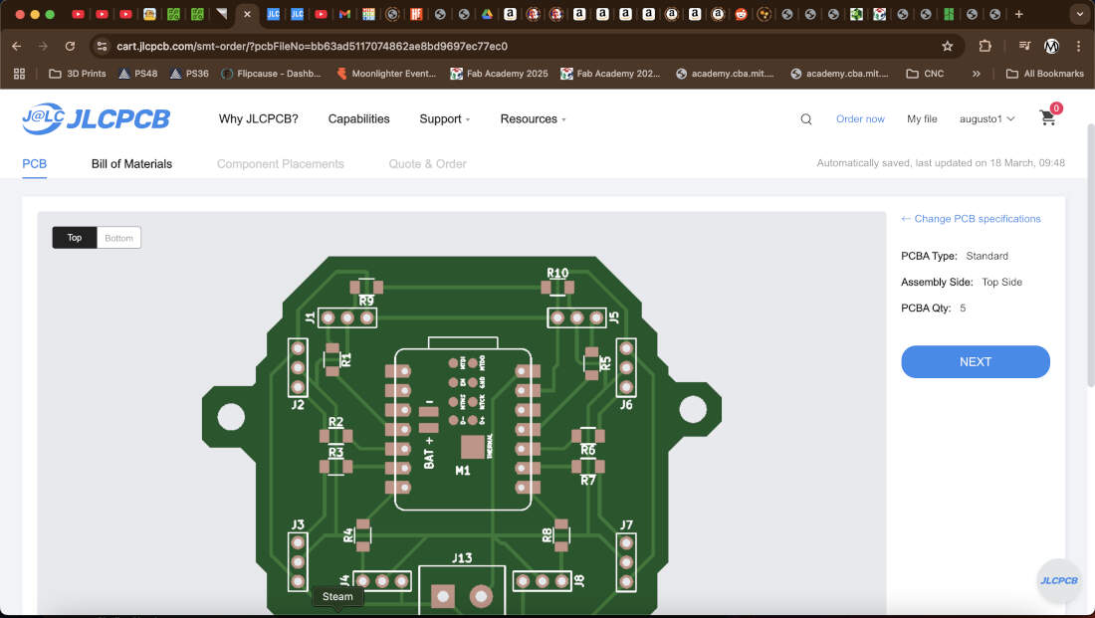Show hidden bookmarks overflow chevron
The width and height of the screenshot is (1095, 618).
[977, 74]
